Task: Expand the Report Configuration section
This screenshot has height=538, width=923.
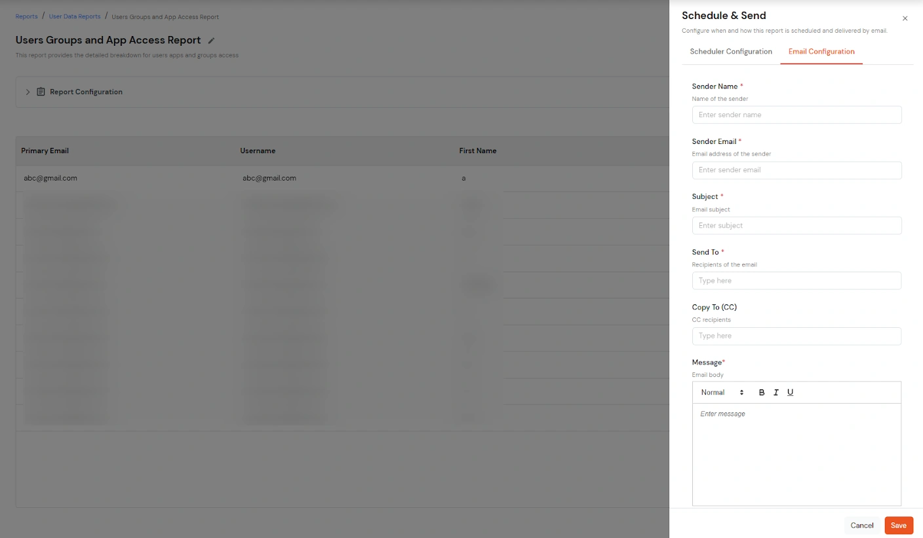Action: click(28, 92)
